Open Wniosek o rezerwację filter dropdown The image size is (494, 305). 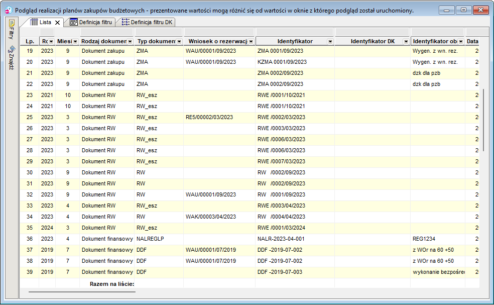[x=251, y=42]
